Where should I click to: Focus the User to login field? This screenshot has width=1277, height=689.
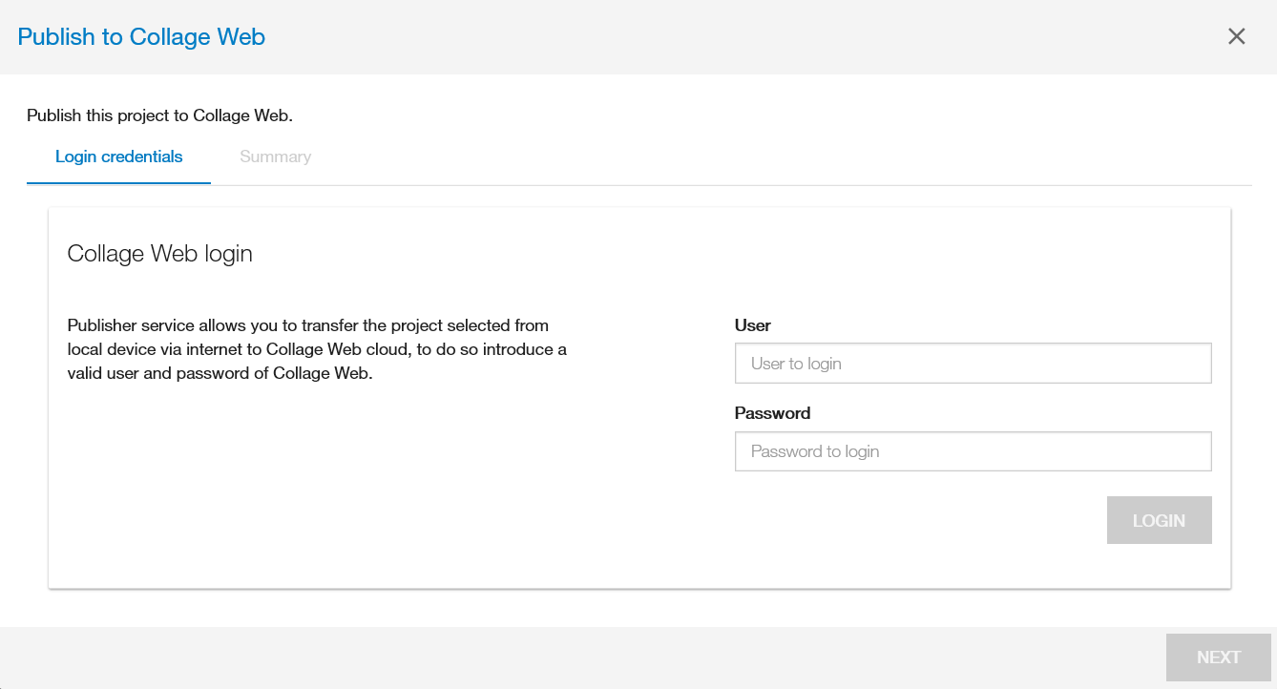973,364
